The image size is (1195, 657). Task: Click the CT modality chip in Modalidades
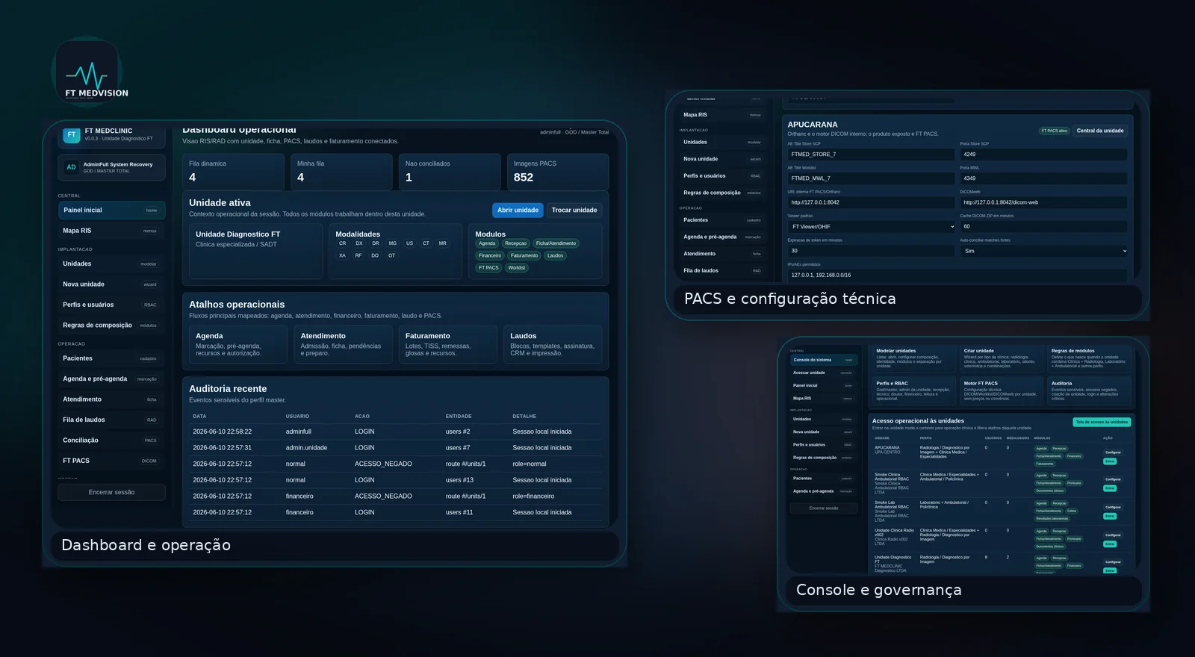426,243
